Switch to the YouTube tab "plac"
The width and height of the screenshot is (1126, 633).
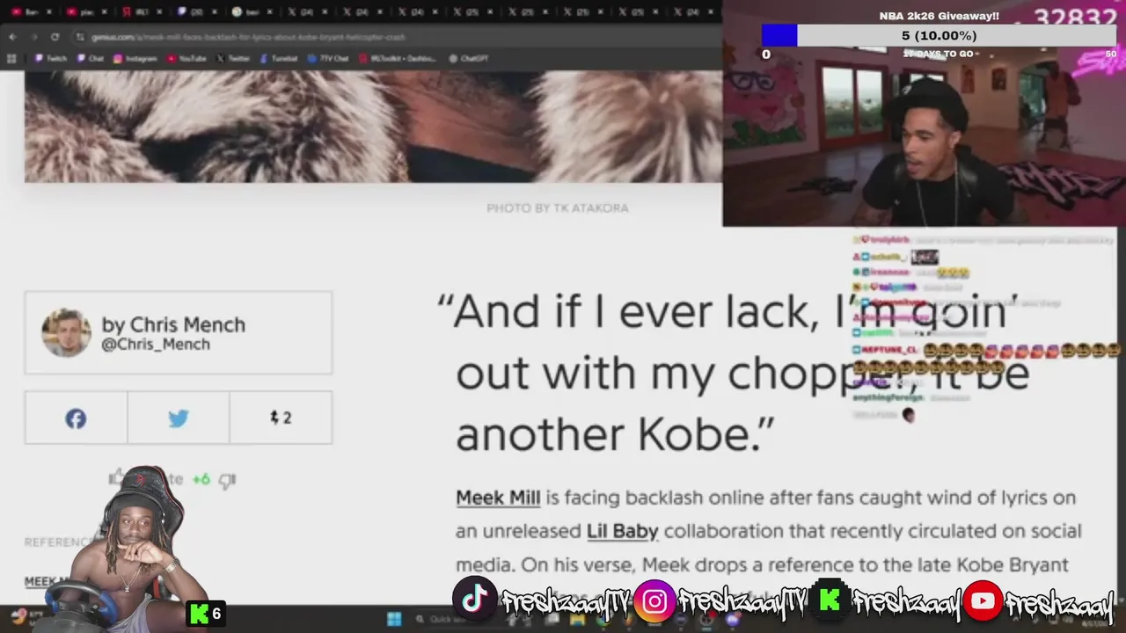[81, 12]
